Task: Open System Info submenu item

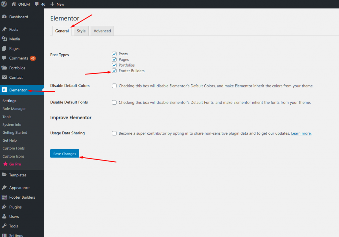Action: click(12, 124)
